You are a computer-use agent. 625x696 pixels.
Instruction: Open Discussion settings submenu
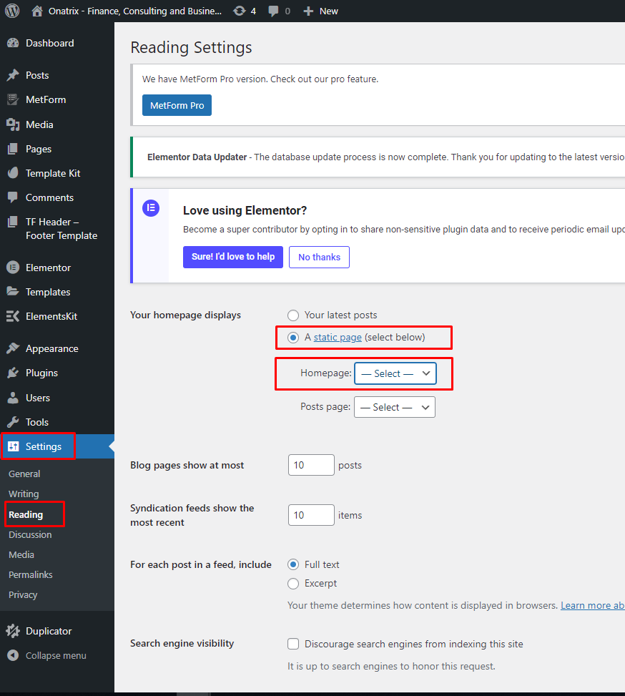click(30, 534)
